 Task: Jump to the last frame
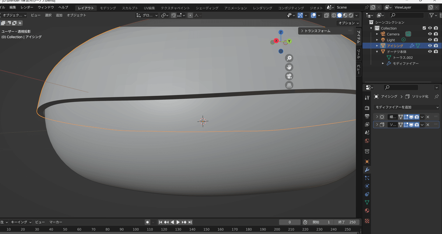[190, 222]
